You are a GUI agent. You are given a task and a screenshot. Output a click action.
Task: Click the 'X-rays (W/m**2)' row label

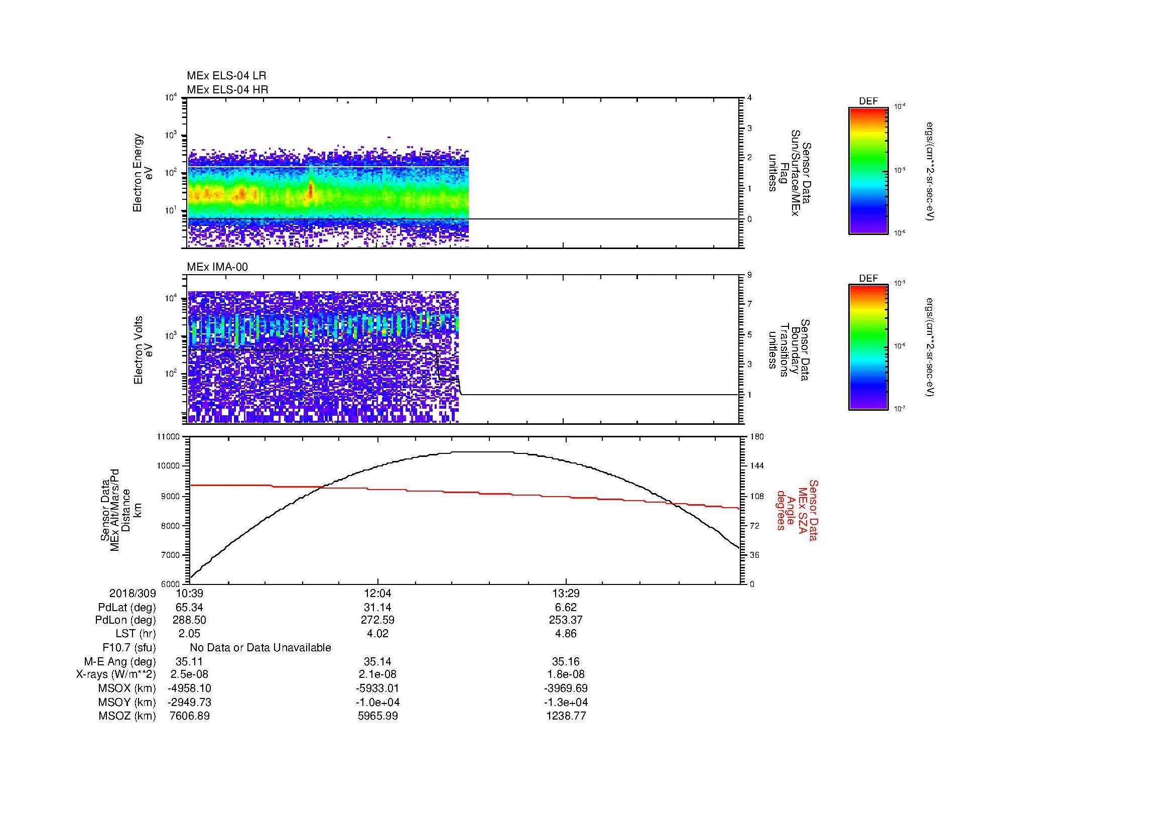pyautogui.click(x=115, y=674)
